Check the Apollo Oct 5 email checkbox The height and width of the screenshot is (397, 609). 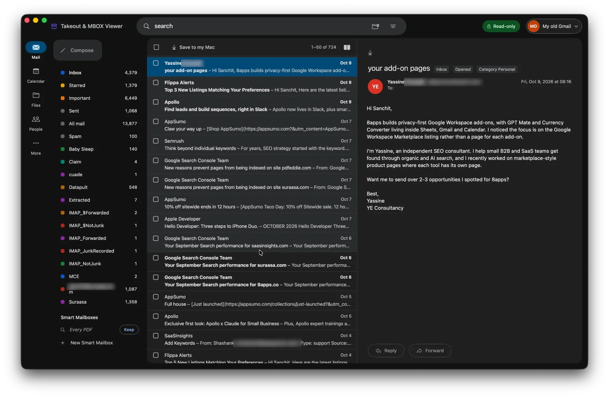pos(156,316)
